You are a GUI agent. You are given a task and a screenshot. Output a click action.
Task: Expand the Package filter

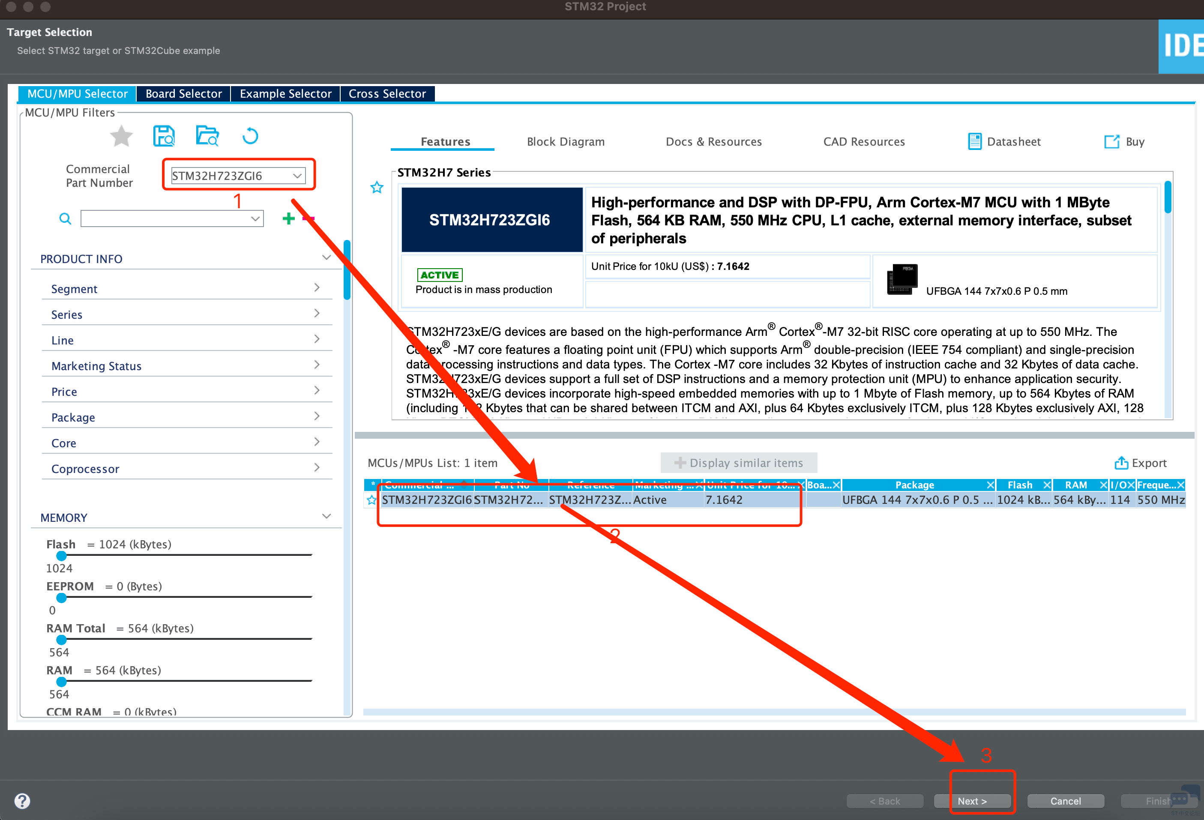click(x=317, y=416)
